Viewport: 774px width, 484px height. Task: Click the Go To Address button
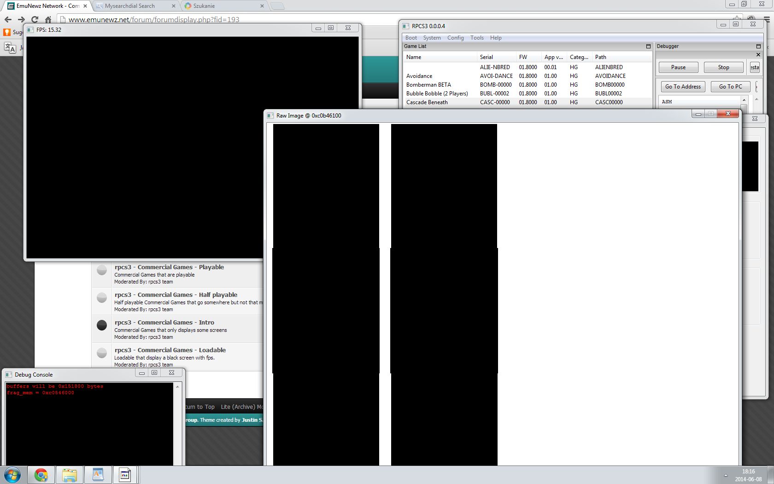(683, 87)
